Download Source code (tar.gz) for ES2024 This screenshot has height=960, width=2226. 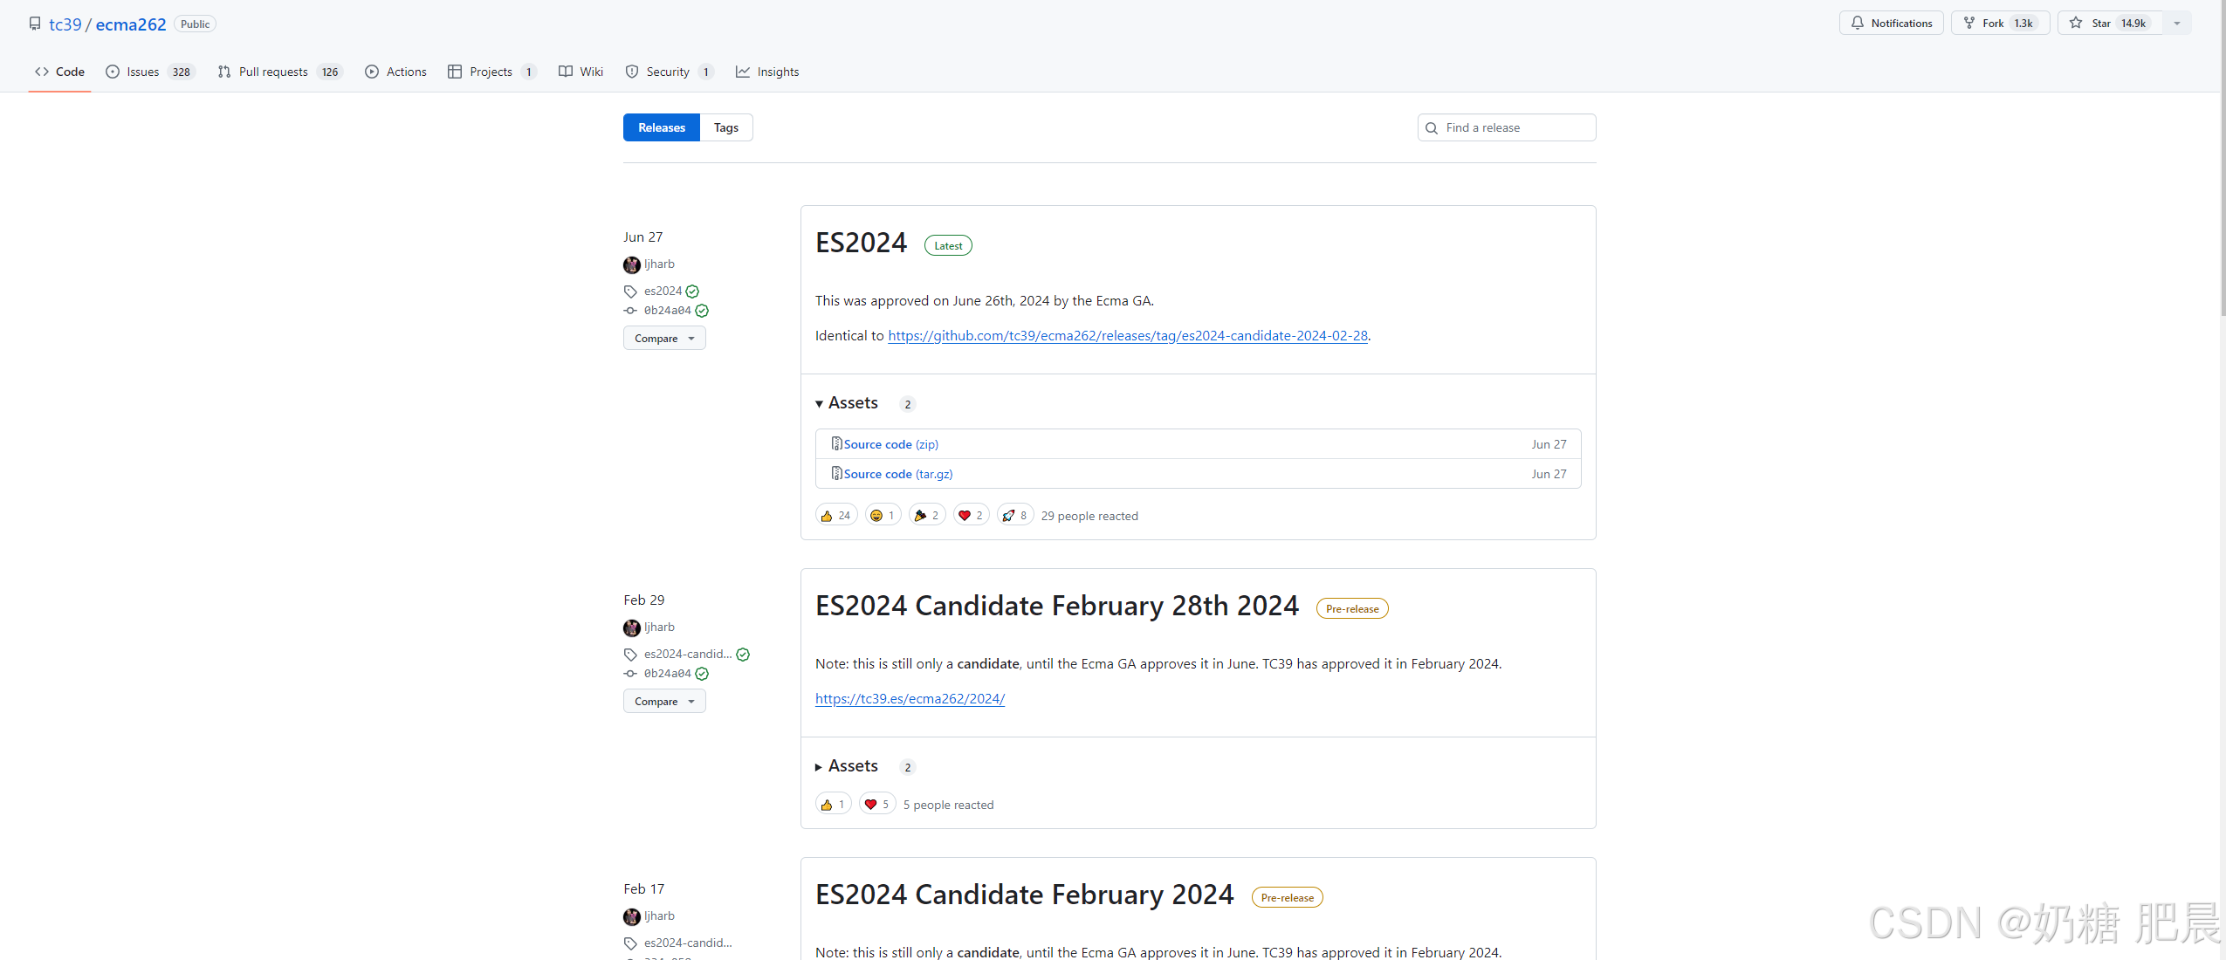click(x=877, y=473)
